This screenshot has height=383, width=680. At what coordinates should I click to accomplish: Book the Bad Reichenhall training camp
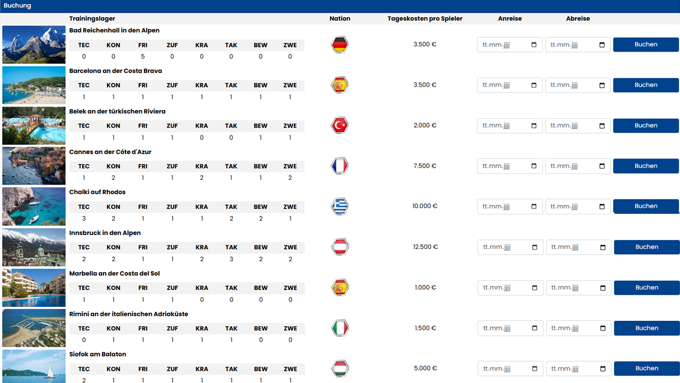645,45
